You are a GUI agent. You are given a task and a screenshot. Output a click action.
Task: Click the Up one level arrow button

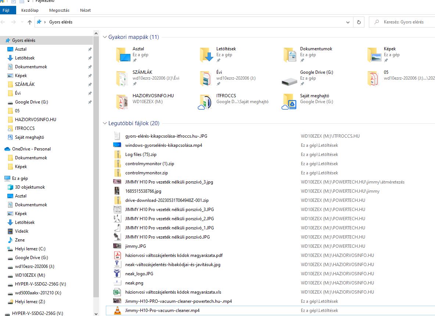(x=30, y=22)
